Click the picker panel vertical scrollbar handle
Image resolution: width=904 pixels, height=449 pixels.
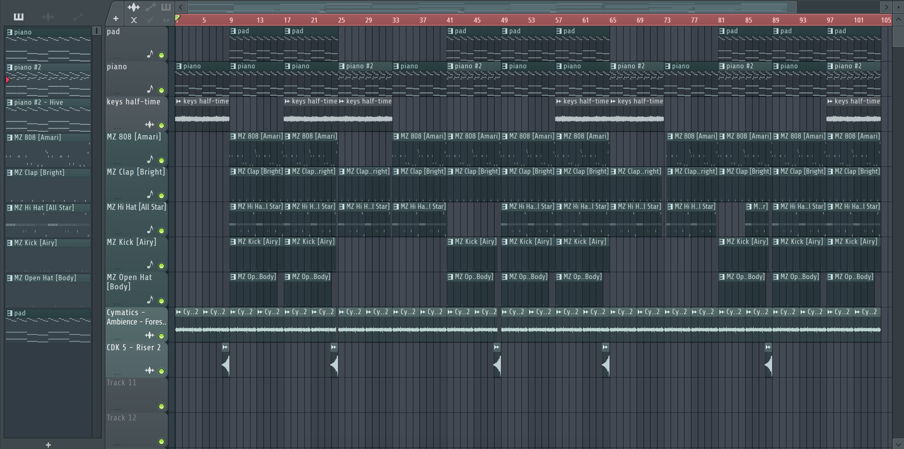tap(96, 31)
